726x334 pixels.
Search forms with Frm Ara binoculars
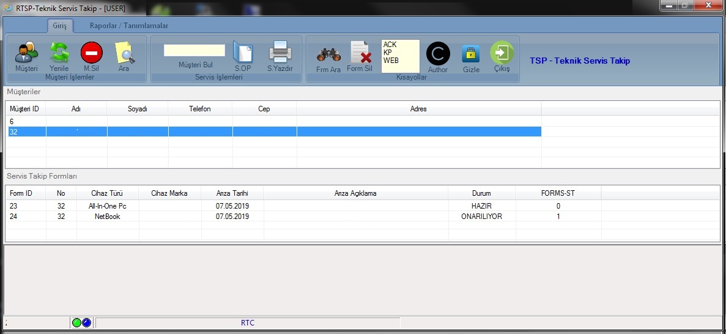(328, 54)
